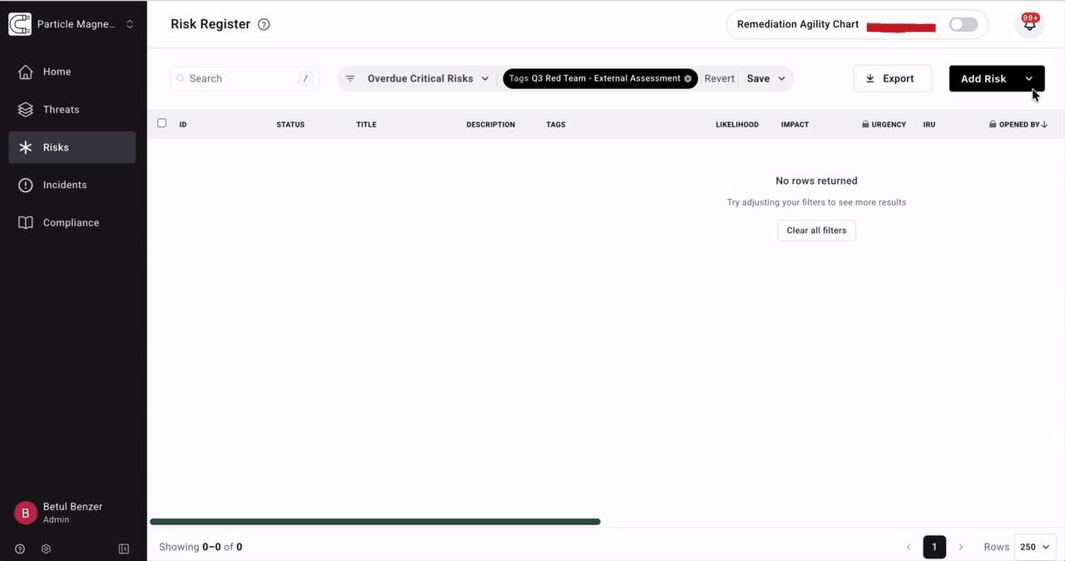
Task: Remove the Q3 Red Team tag filter
Action: pos(688,78)
